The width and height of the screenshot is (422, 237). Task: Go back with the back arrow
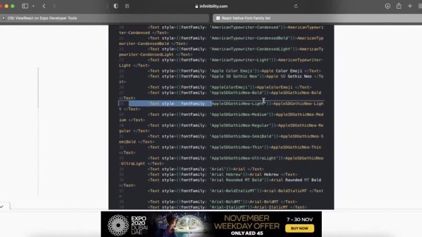point(44,6)
